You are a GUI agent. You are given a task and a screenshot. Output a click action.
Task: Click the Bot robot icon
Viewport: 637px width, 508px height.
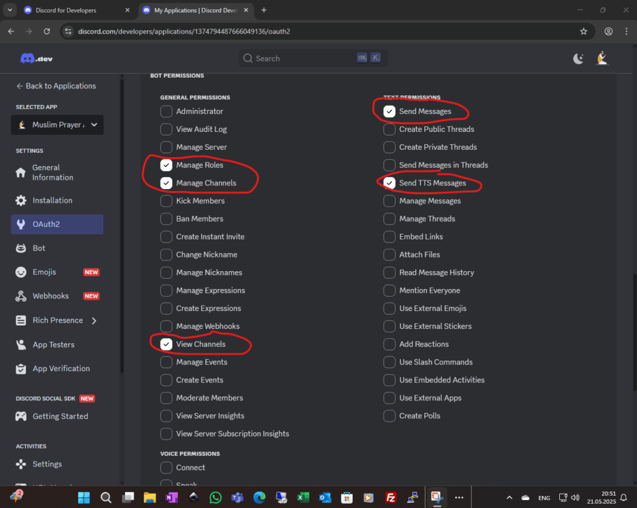pos(21,248)
